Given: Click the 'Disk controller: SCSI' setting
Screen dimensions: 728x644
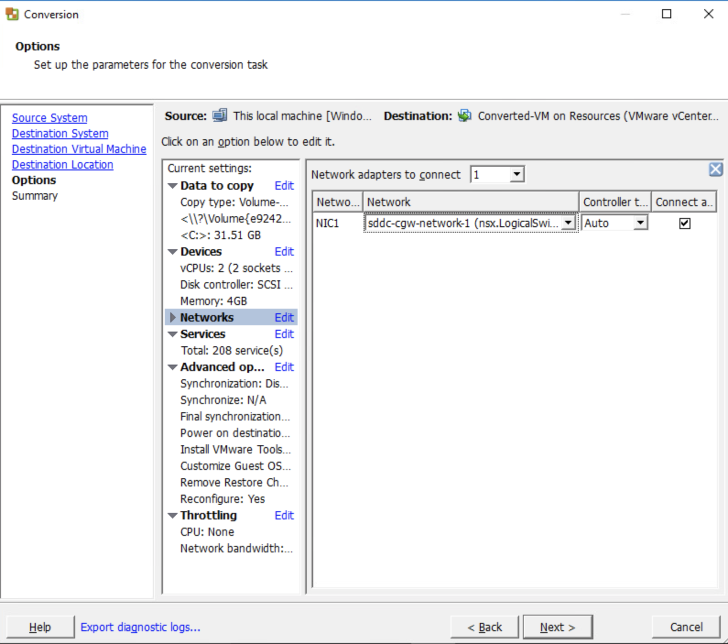Looking at the screenshot, I should [x=236, y=284].
